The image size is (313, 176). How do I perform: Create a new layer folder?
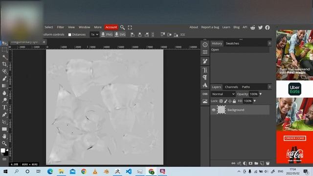[x=256, y=163]
